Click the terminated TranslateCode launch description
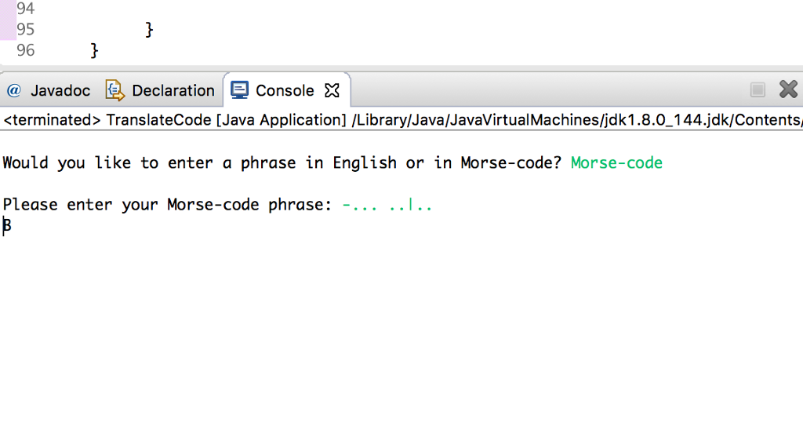Screen dimensions: 803x445 (401, 120)
